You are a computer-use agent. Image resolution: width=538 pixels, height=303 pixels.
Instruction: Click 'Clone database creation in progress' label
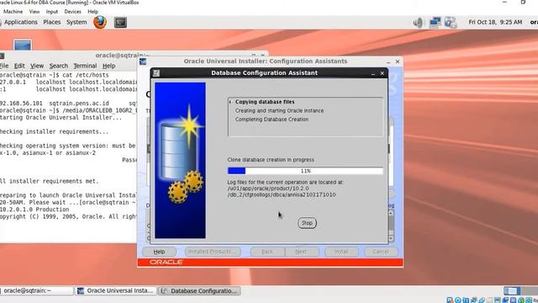pyautogui.click(x=271, y=160)
